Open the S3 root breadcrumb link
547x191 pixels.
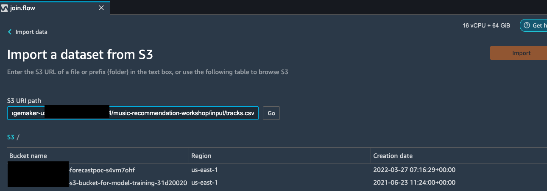[x=11, y=137]
